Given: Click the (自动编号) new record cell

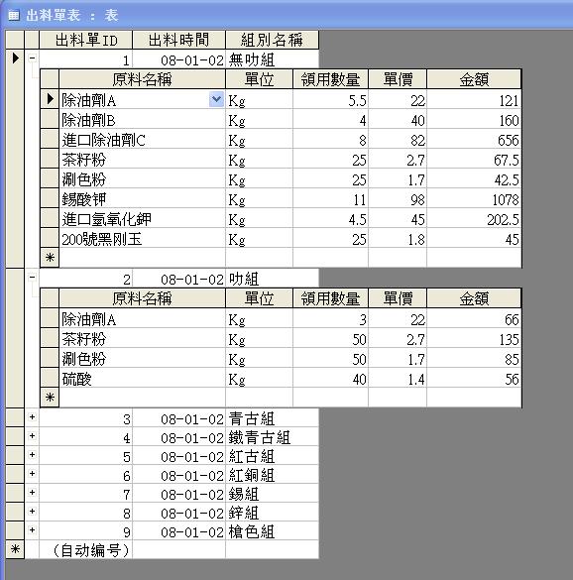Looking at the screenshot, I should 86,549.
